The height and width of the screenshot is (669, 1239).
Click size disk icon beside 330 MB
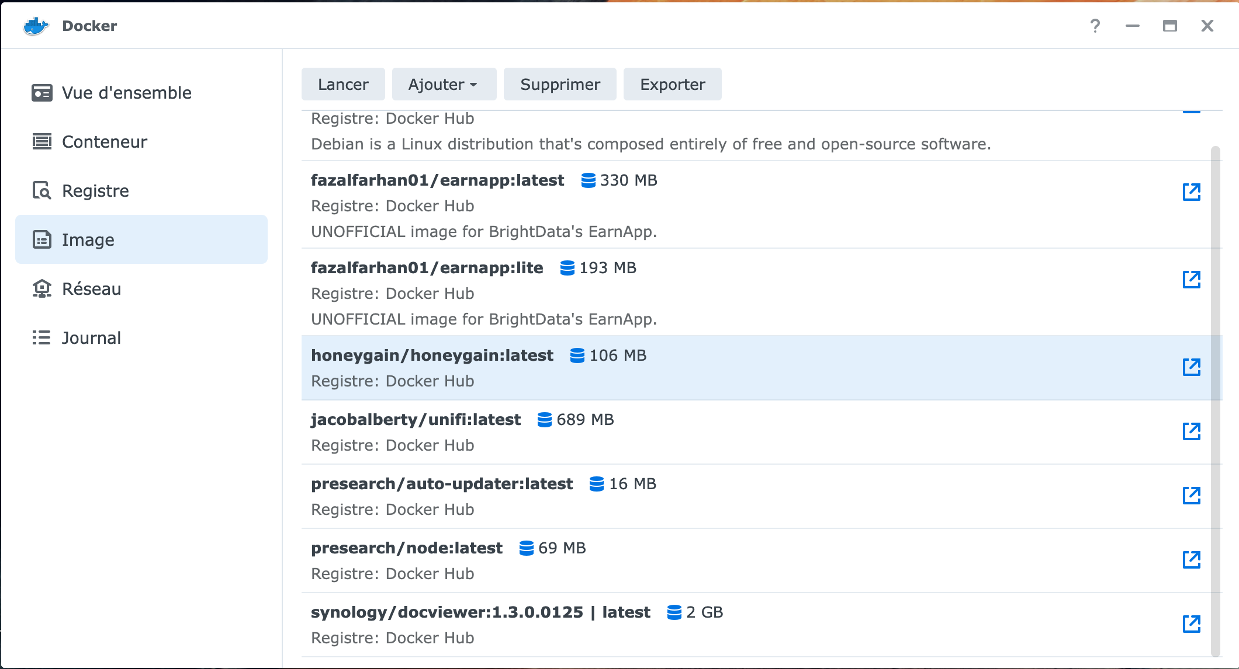tap(589, 180)
